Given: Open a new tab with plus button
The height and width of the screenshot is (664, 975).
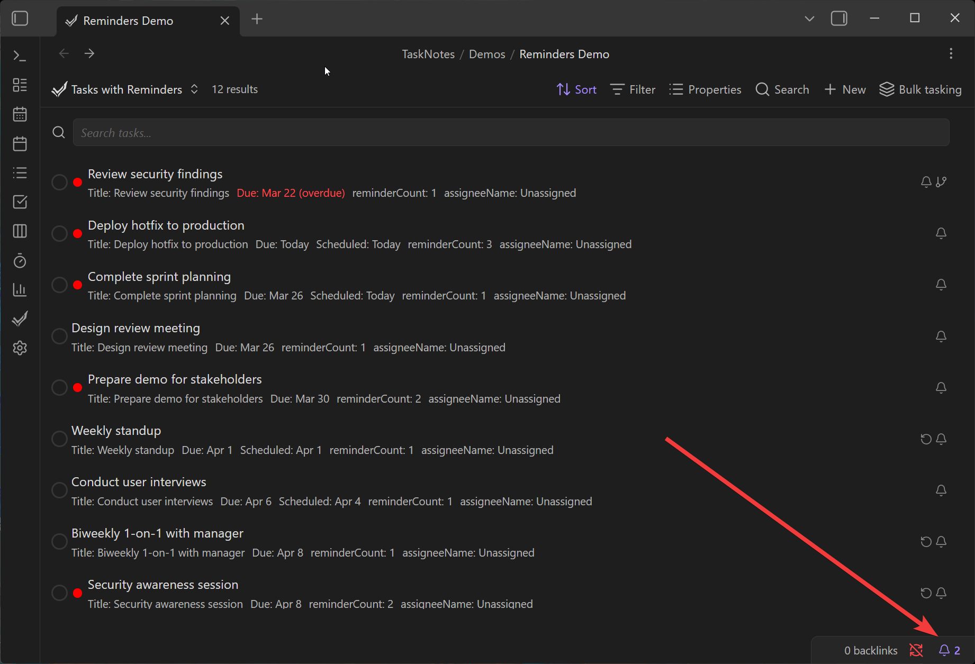Looking at the screenshot, I should tap(257, 20).
